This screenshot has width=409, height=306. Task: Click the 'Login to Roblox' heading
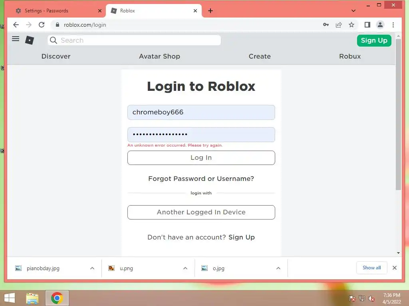coord(201,86)
